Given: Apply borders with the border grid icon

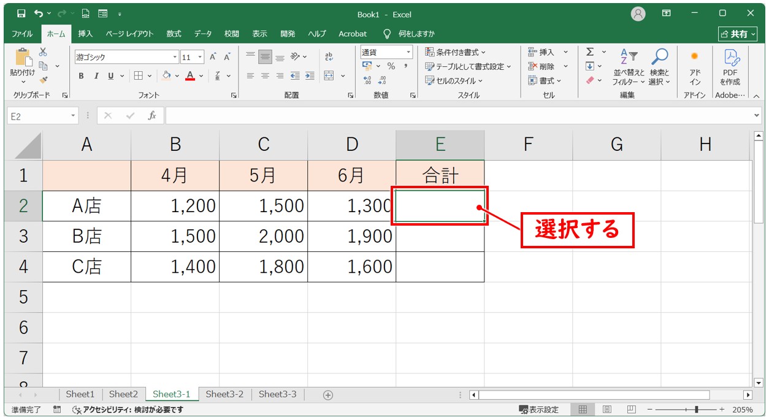Looking at the screenshot, I should click(x=139, y=76).
